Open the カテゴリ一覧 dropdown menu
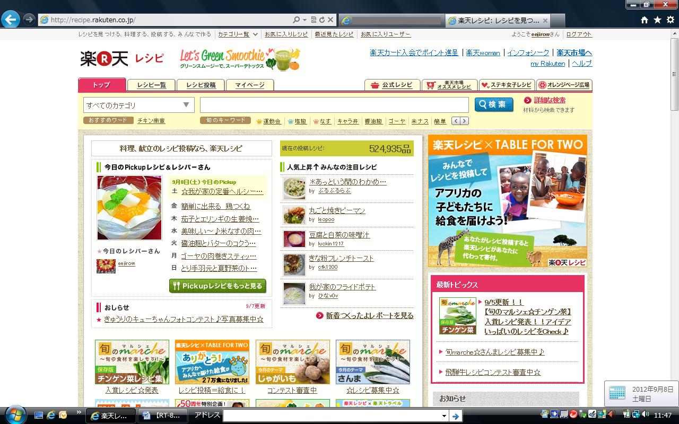Image resolution: width=679 pixels, height=424 pixels. tap(238, 34)
